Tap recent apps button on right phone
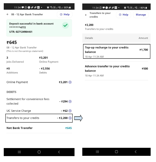Screen dimensions: 156x162 [97, 152]
